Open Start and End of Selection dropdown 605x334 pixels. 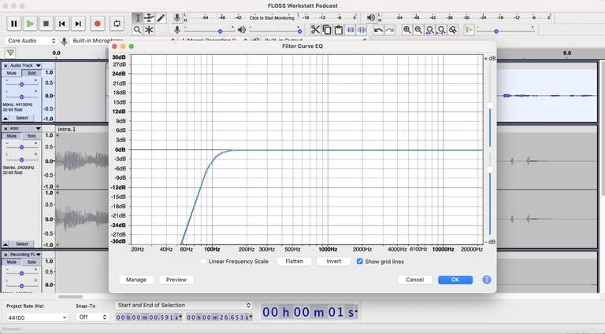pyautogui.click(x=184, y=305)
